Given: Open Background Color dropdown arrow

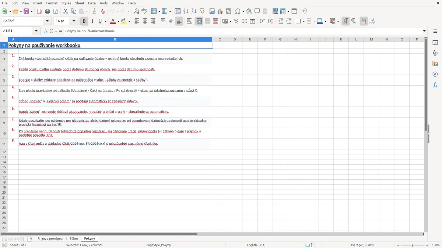Looking at the screenshot, I should pyautogui.click(x=129, y=21).
